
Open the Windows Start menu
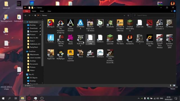[x=3, y=98]
